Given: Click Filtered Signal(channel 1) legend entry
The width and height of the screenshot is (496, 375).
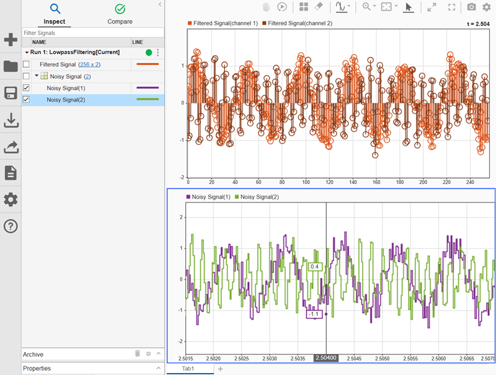Looking at the screenshot, I should [223, 23].
